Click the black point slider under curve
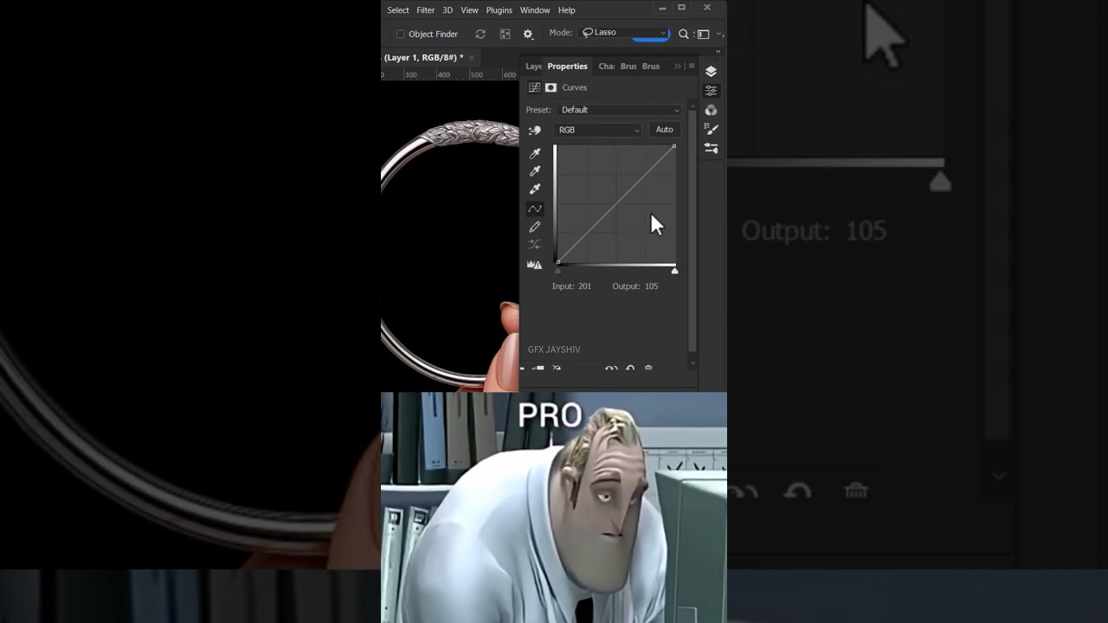 (x=557, y=271)
